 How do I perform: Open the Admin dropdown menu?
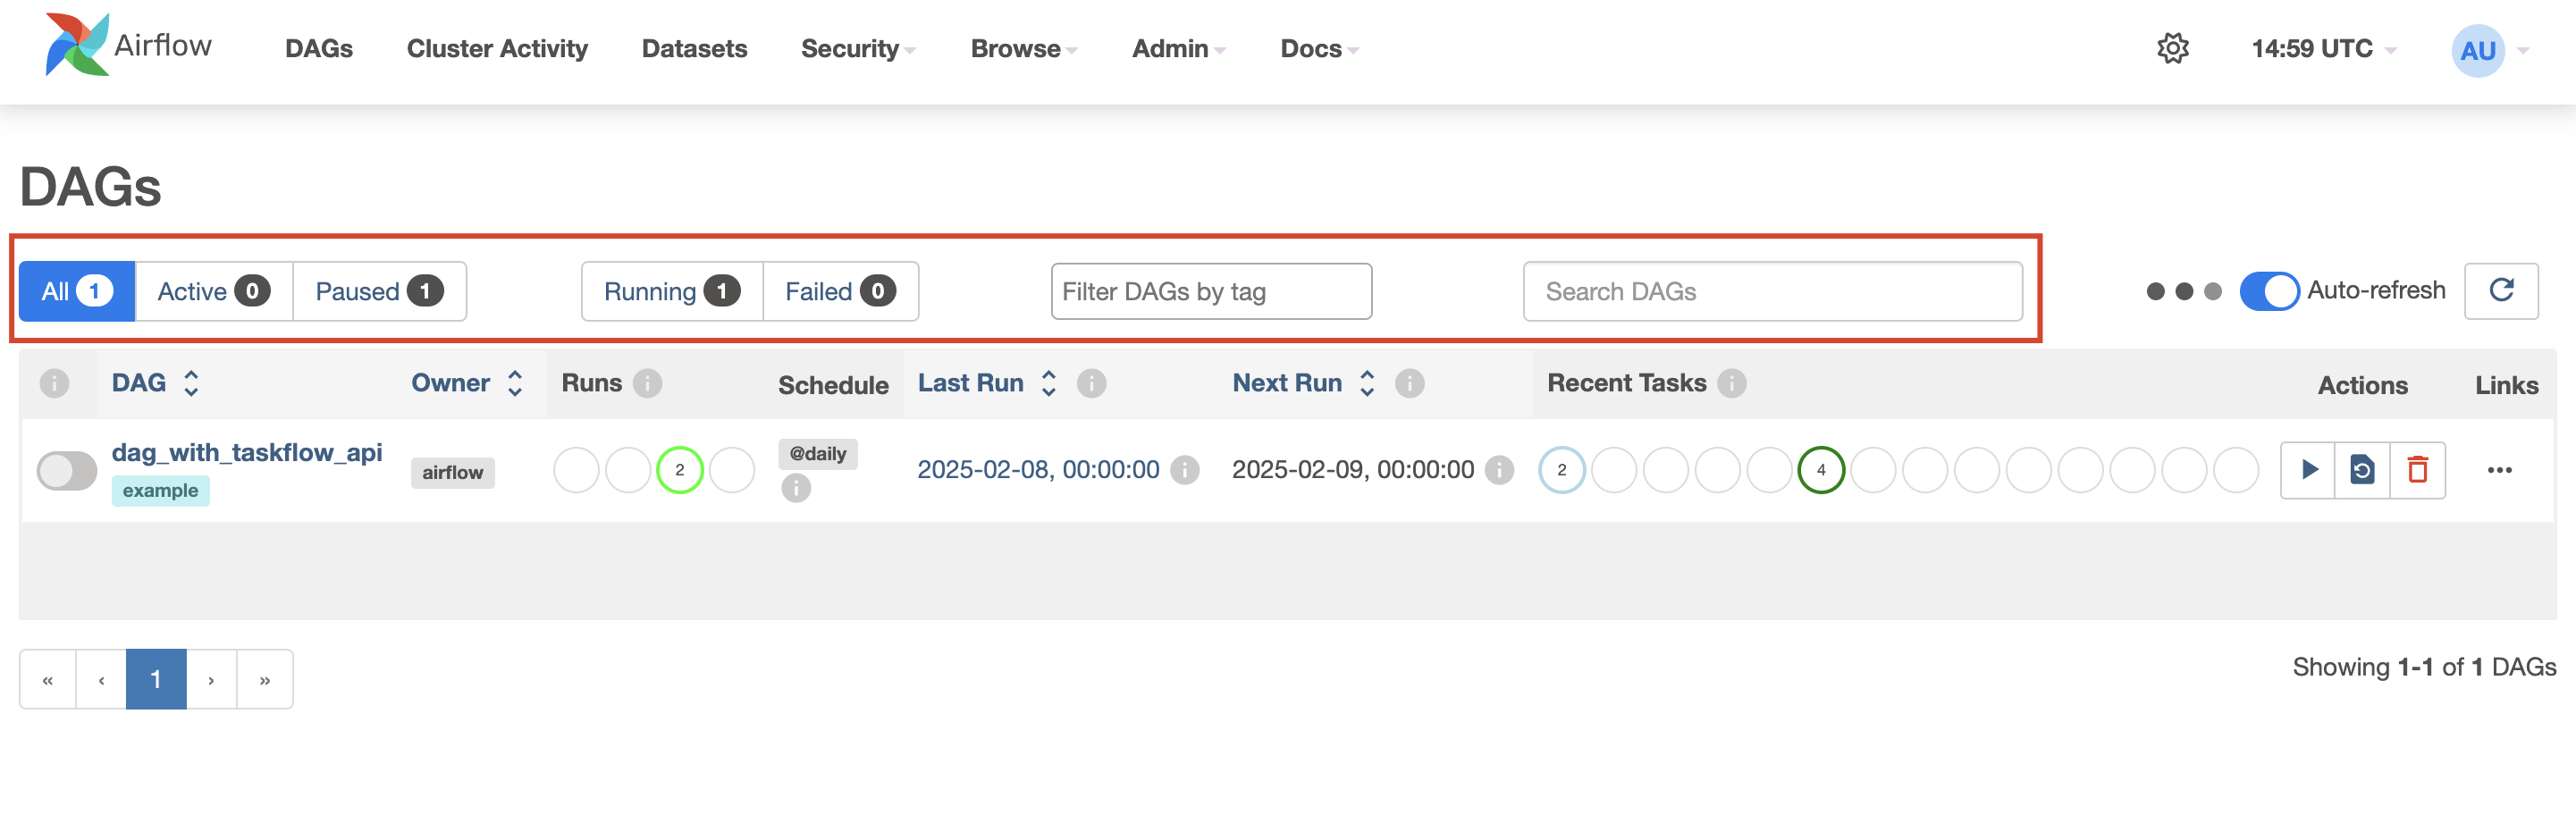click(1177, 48)
